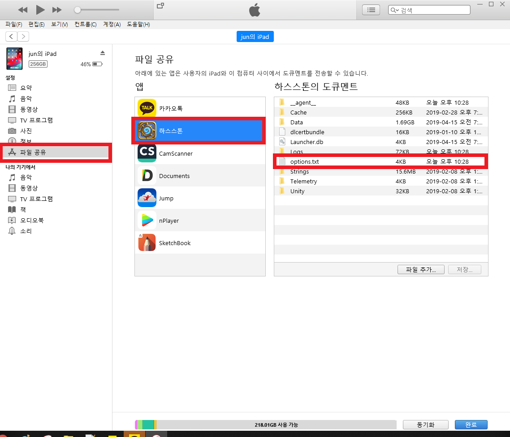Viewport: 510px width, 437px height.
Task: Select the Telemetry folder row
Action: click(x=381, y=181)
